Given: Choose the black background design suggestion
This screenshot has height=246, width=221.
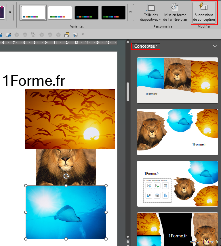Looking at the screenshot, I should point(177,229).
